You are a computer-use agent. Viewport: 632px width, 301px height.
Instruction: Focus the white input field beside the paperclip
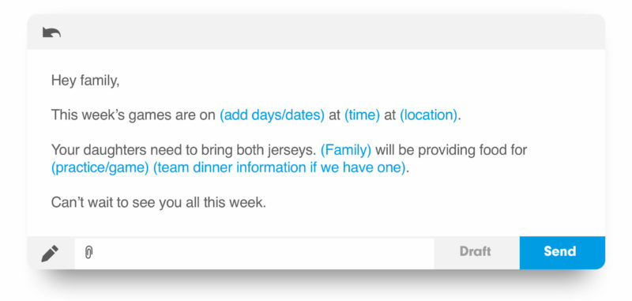click(254, 254)
